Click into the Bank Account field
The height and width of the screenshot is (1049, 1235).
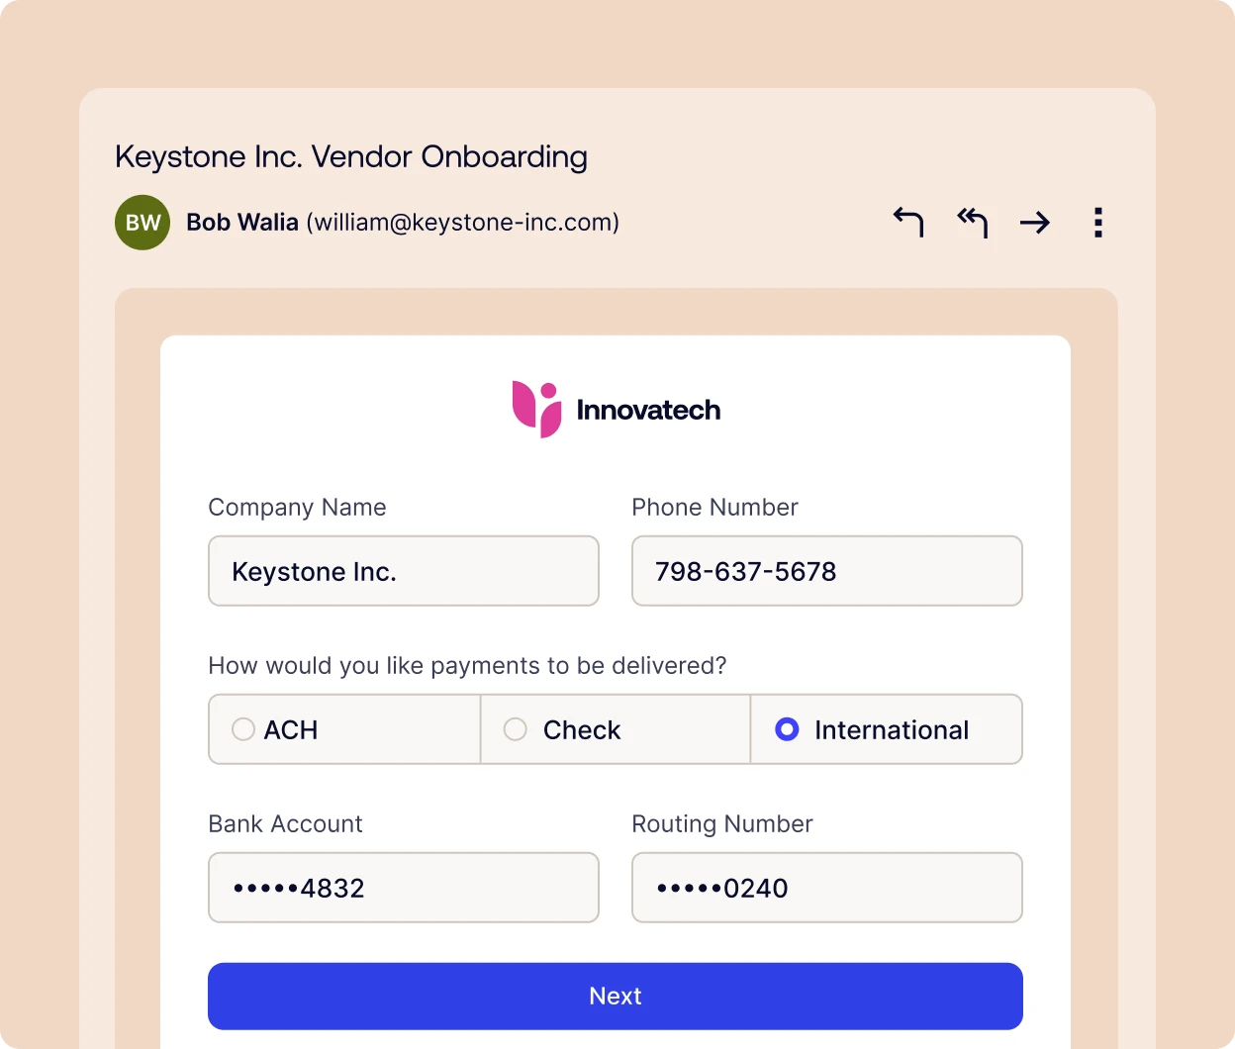[404, 888]
